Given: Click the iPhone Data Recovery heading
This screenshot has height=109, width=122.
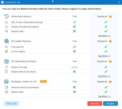Looking at the screenshot, I should tap(21, 16).
